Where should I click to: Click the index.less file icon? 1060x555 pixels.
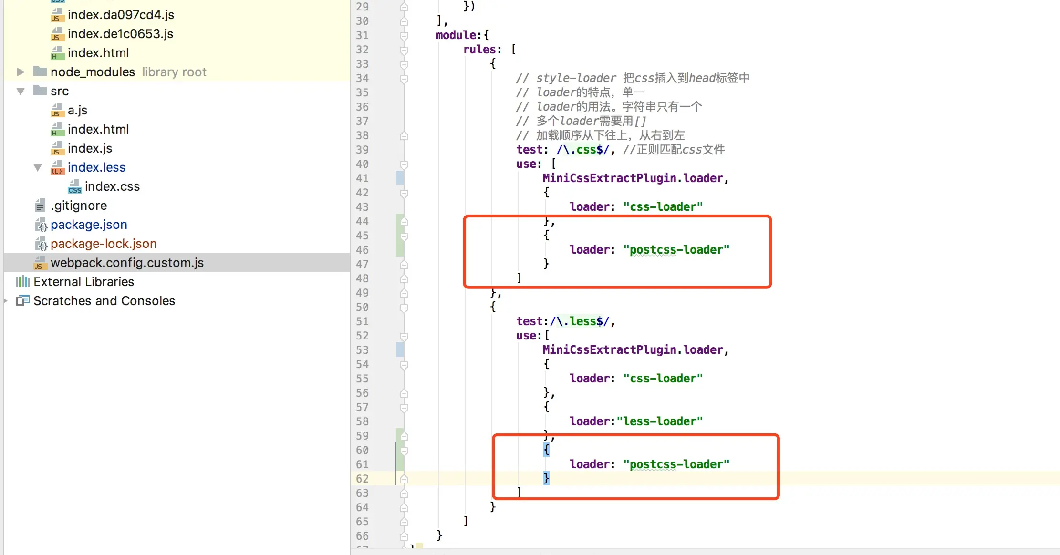[x=57, y=168]
